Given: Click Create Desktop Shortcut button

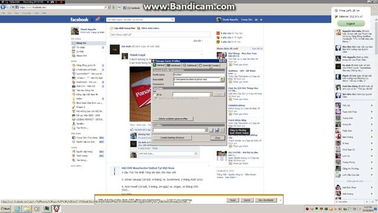Looking at the screenshot, I should [172, 138].
